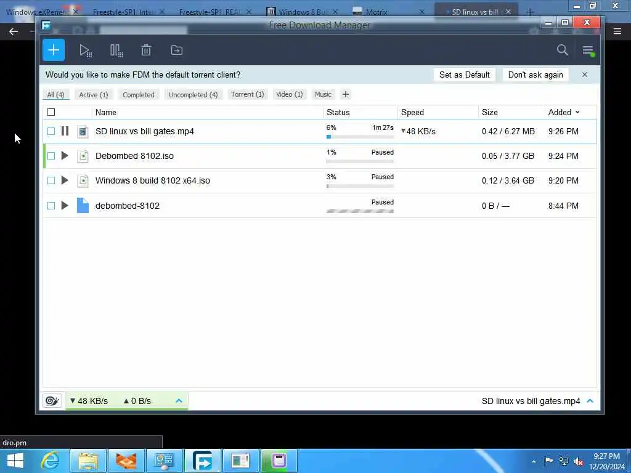This screenshot has height=473, width=631.
Task: Check the Windows 8 build 8102 x64.iso checkbox
Action: click(51, 180)
